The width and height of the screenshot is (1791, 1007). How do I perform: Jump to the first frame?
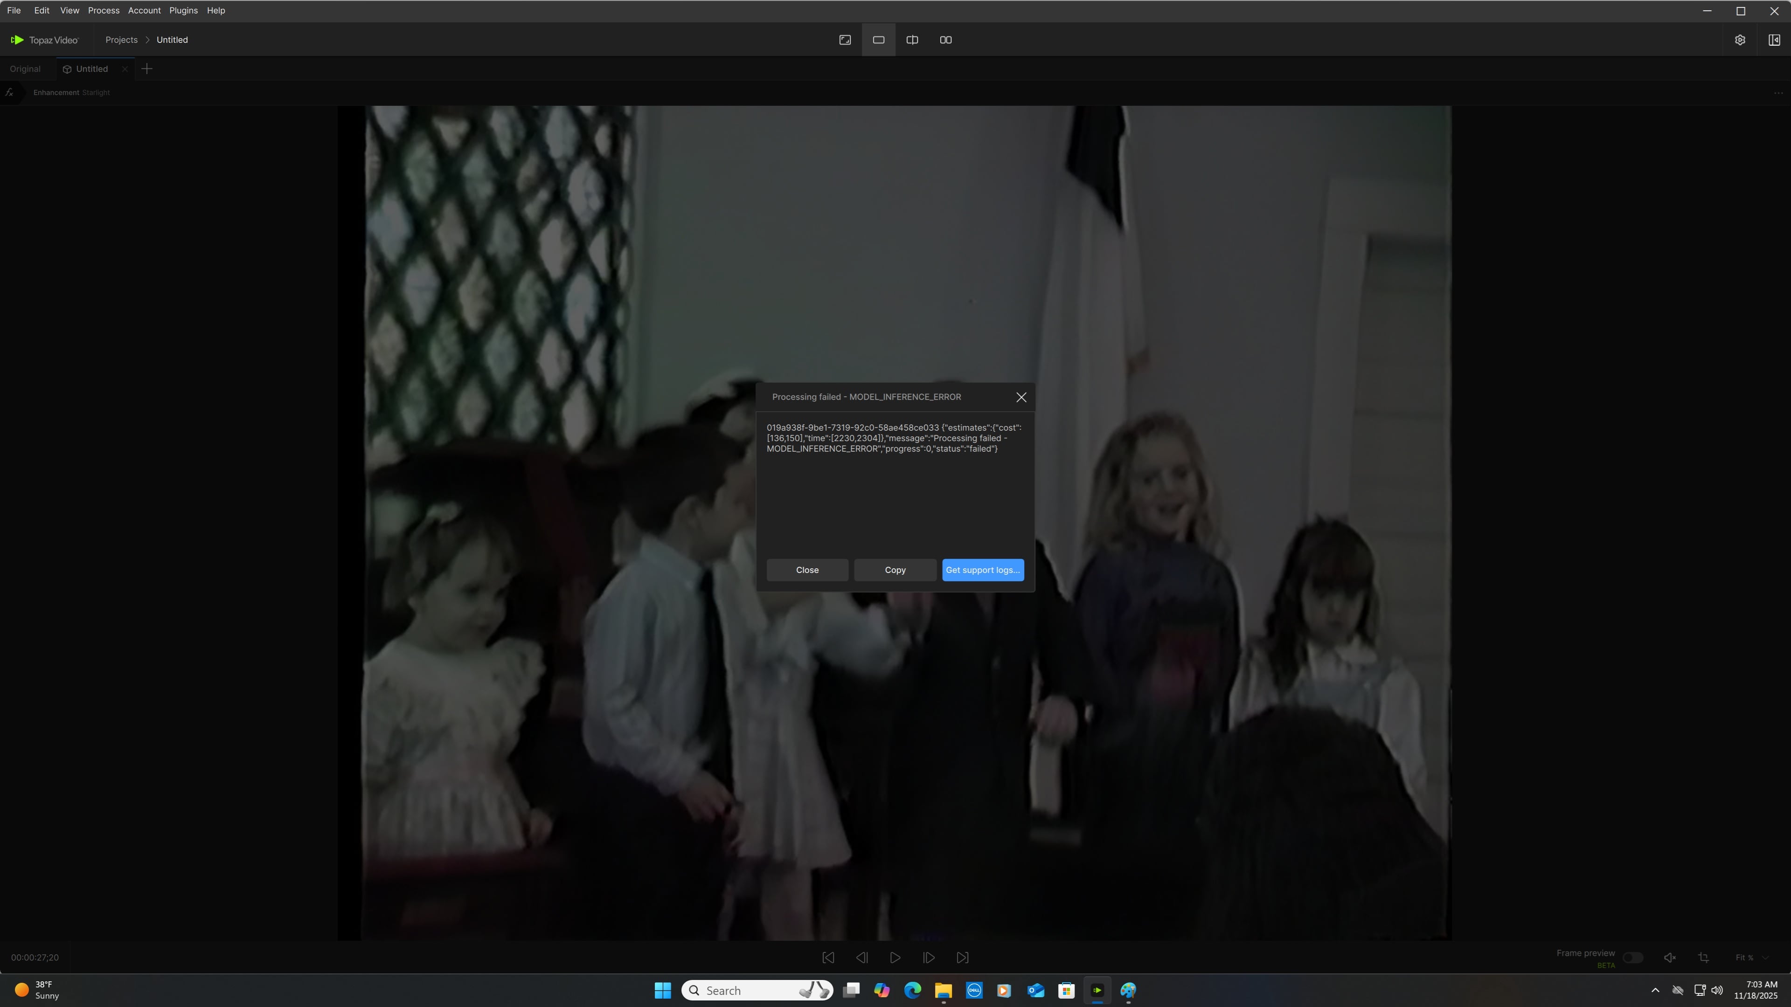tap(828, 958)
